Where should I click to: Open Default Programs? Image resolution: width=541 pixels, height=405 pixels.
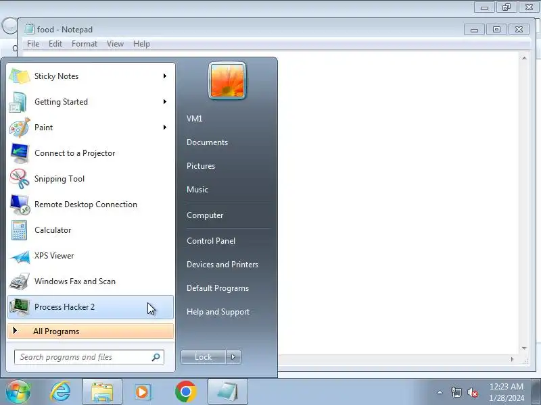tap(218, 288)
